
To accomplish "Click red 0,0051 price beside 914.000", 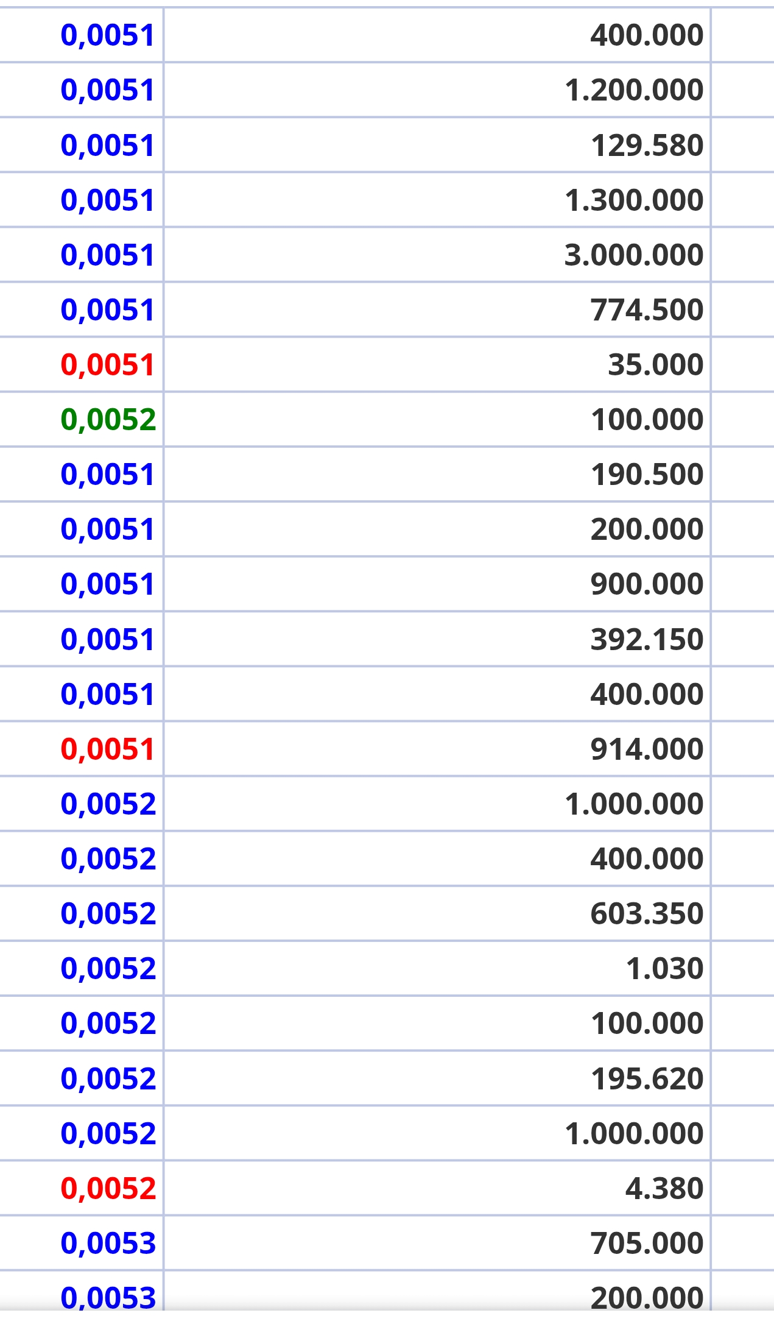I will pos(107,749).
